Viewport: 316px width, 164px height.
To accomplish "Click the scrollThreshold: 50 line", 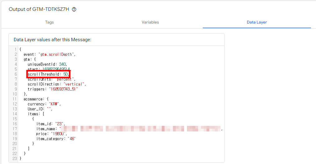I will tap(49, 74).
